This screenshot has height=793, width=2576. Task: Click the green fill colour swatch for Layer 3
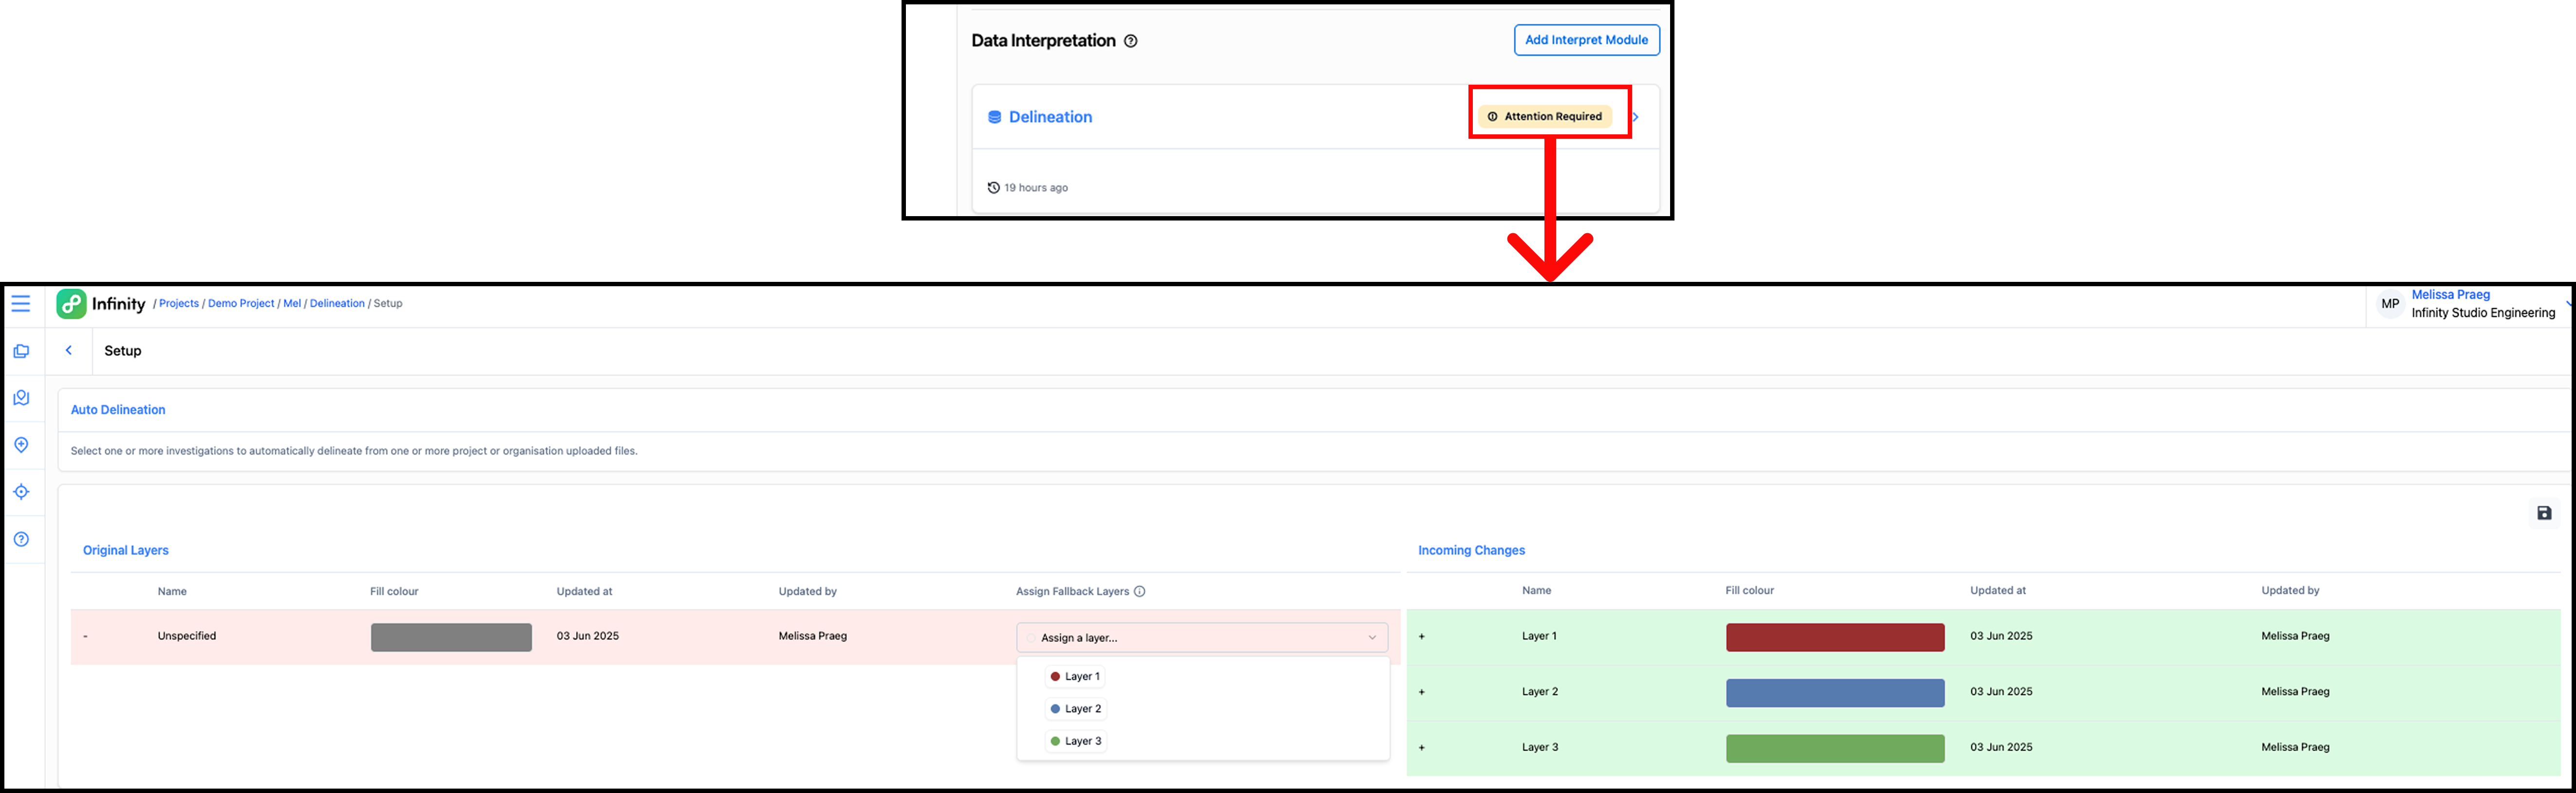[x=1835, y=749]
